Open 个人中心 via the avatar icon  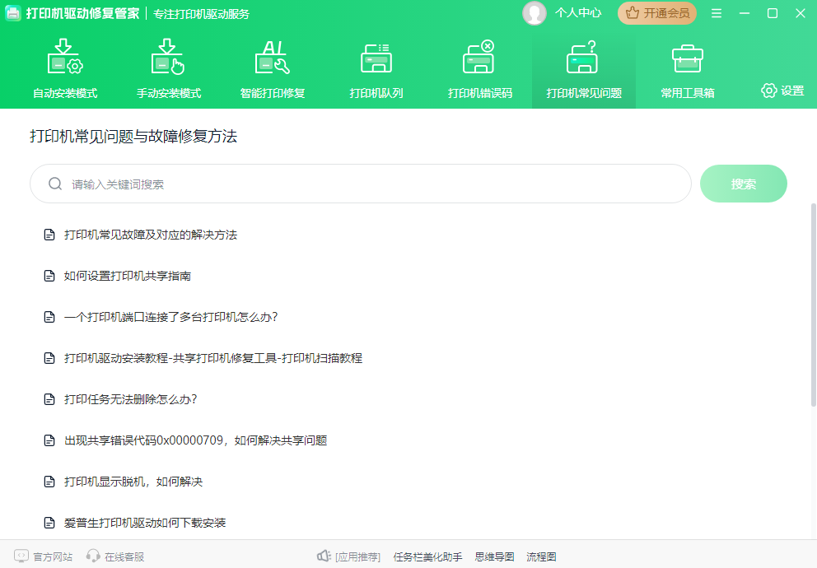tap(535, 13)
